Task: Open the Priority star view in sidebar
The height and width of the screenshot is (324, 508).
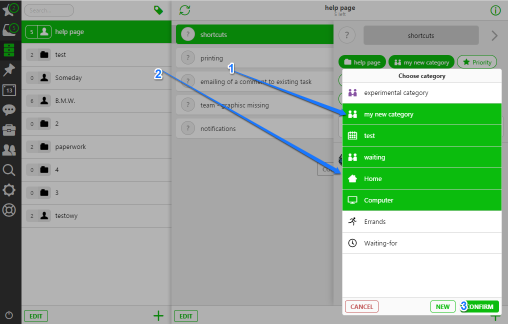Action: point(9,9)
